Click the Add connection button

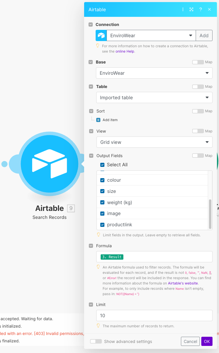coord(204,35)
